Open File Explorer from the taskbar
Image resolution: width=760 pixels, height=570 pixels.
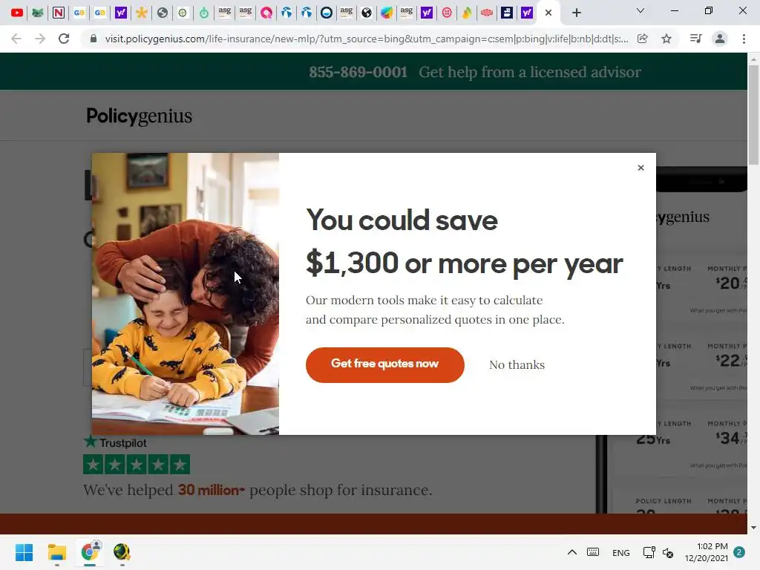point(56,552)
